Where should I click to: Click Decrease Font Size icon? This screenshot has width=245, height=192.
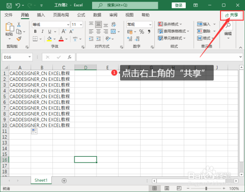72,31
